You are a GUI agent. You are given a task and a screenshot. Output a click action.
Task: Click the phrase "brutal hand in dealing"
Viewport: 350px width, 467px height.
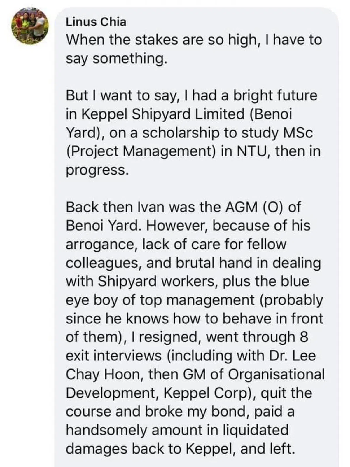click(248, 263)
